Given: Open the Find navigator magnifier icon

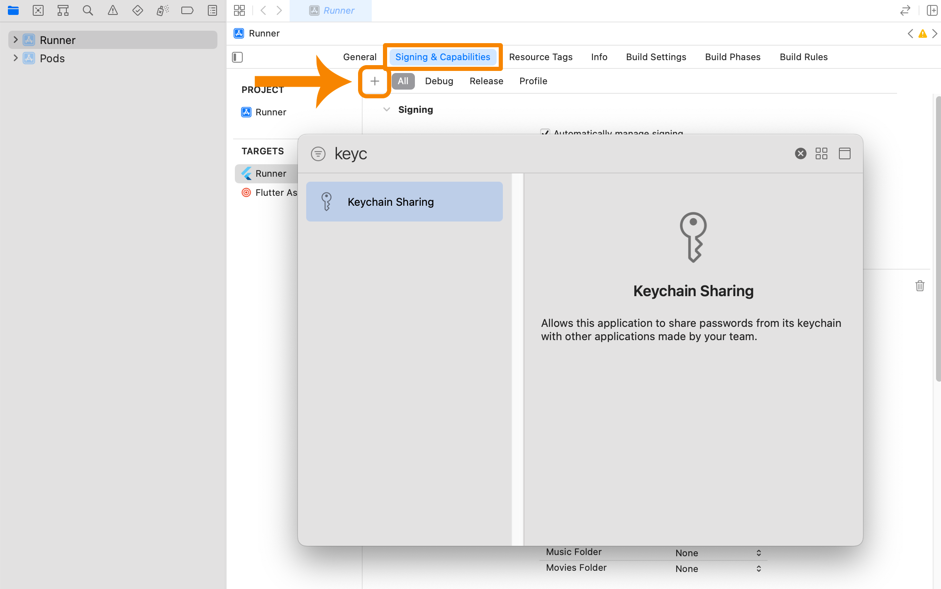Looking at the screenshot, I should 88,10.
